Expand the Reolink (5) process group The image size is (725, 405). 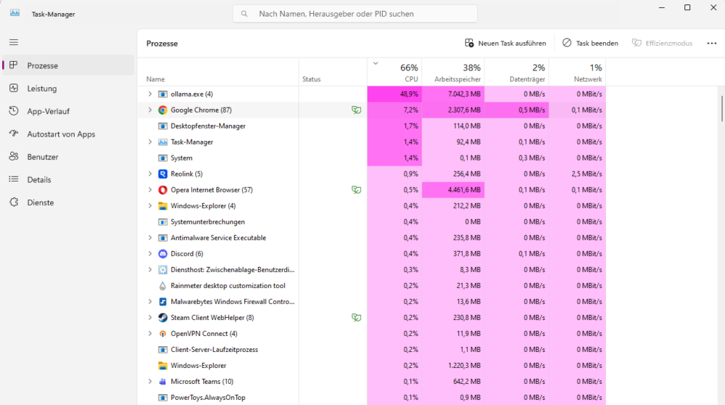pyautogui.click(x=150, y=174)
